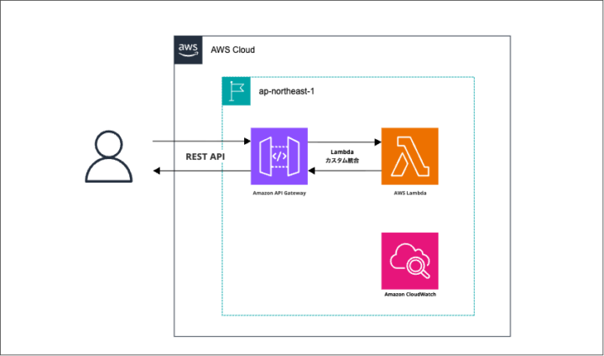Click top edge of outer AWS Cloud border
604x356 pixels.
coord(352,35)
